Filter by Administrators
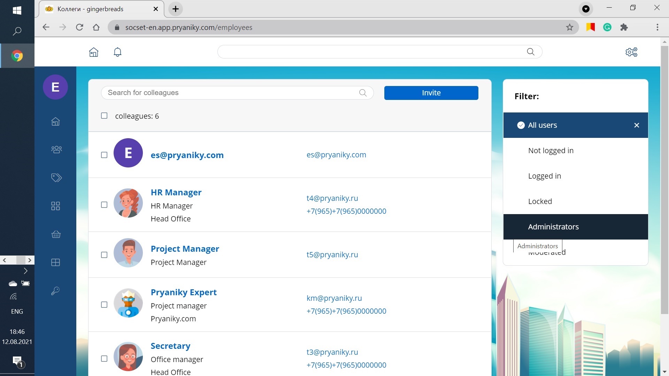The image size is (669, 376). [x=553, y=227]
